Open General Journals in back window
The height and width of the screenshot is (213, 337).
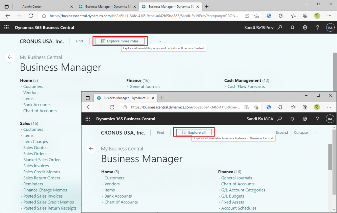(x=145, y=86)
